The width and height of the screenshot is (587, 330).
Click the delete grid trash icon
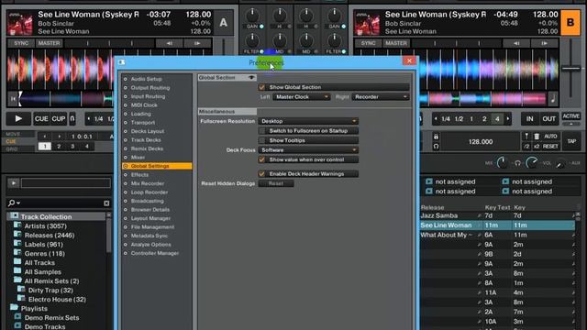click(537, 137)
